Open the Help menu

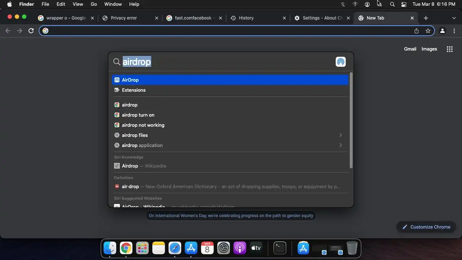pyautogui.click(x=134, y=4)
